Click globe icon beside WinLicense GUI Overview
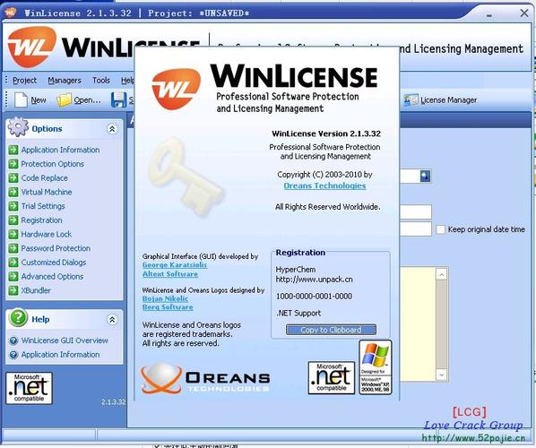Image resolution: width=536 pixels, height=448 pixels. 13,340
